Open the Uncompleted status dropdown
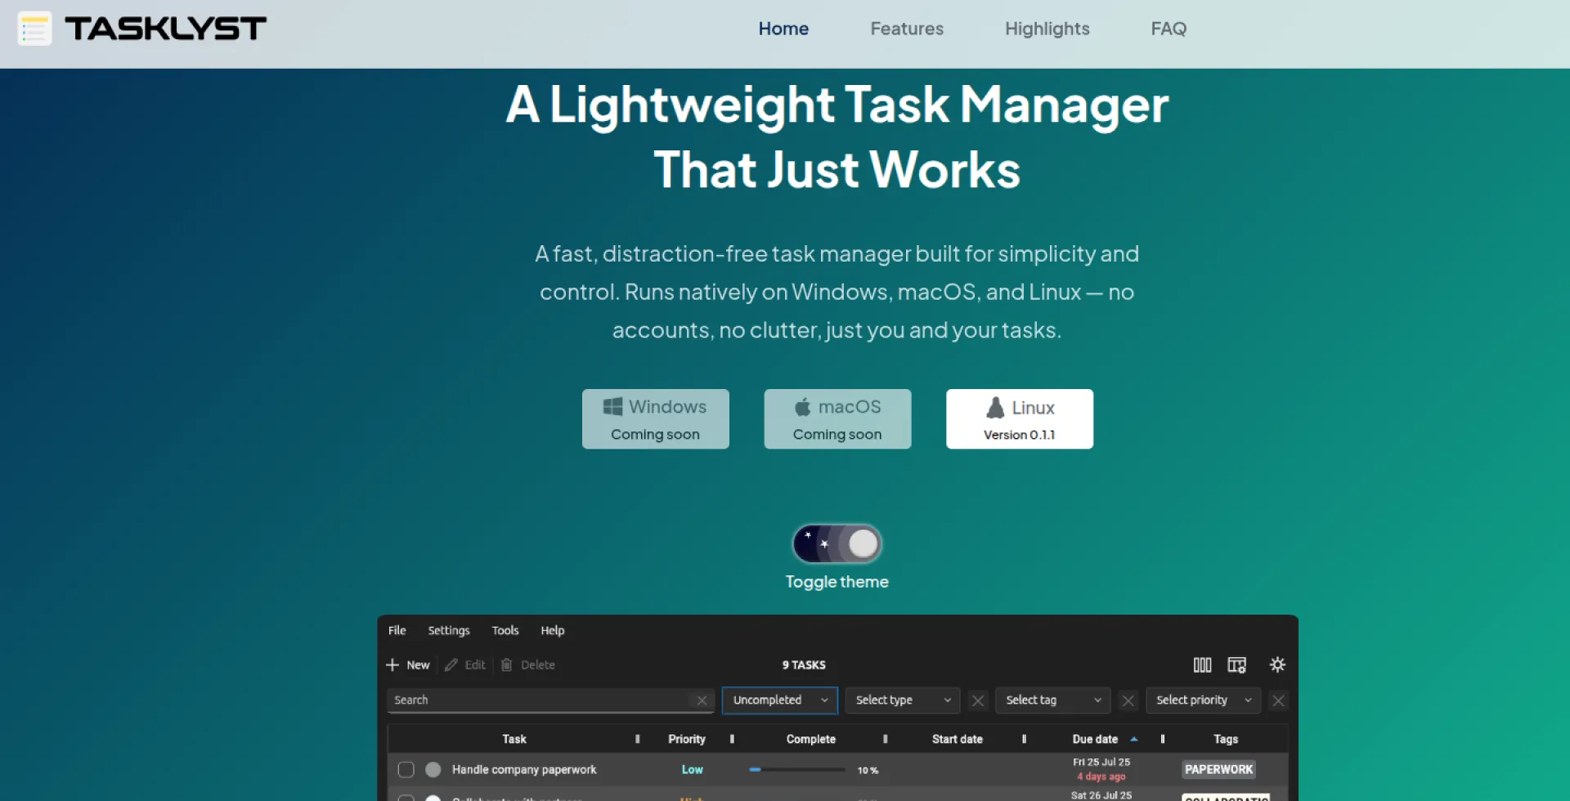The height and width of the screenshot is (801, 1570). click(x=779, y=700)
